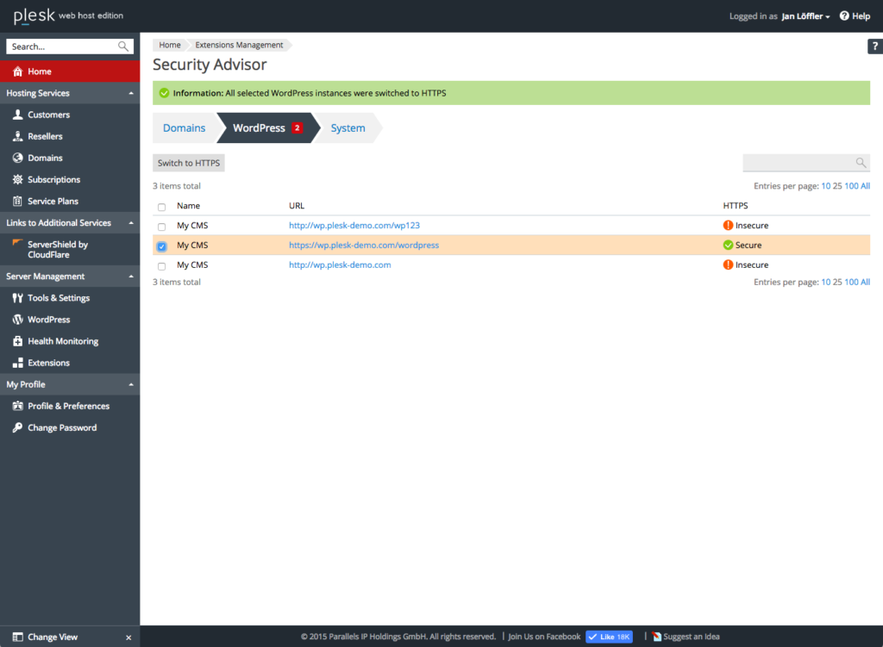Click the Change View icon at bottom
This screenshot has width=883, height=647.
17,637
